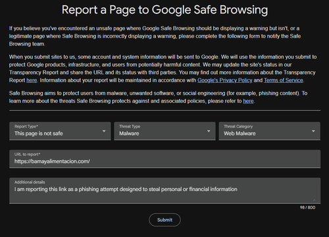Open the Threat Category dropdown showing Web Malware
Image resolution: width=329 pixels, height=237 pixels.
tap(269, 131)
